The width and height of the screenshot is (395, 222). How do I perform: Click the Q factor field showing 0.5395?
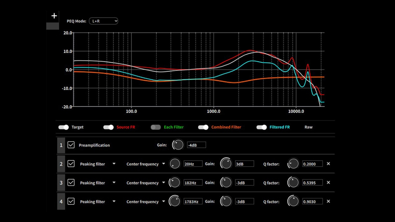tap(312, 183)
